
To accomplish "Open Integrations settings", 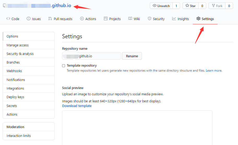I will tap(28, 89).
